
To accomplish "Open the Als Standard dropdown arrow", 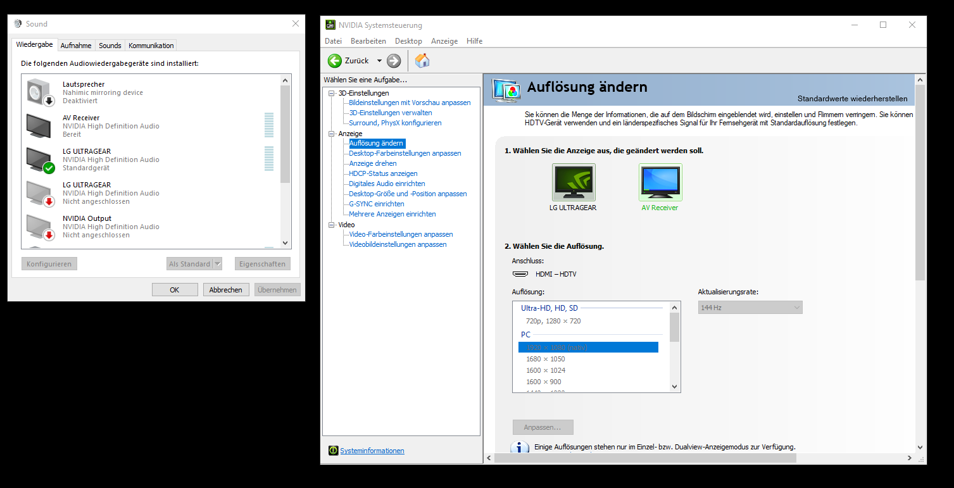I will click(x=218, y=264).
